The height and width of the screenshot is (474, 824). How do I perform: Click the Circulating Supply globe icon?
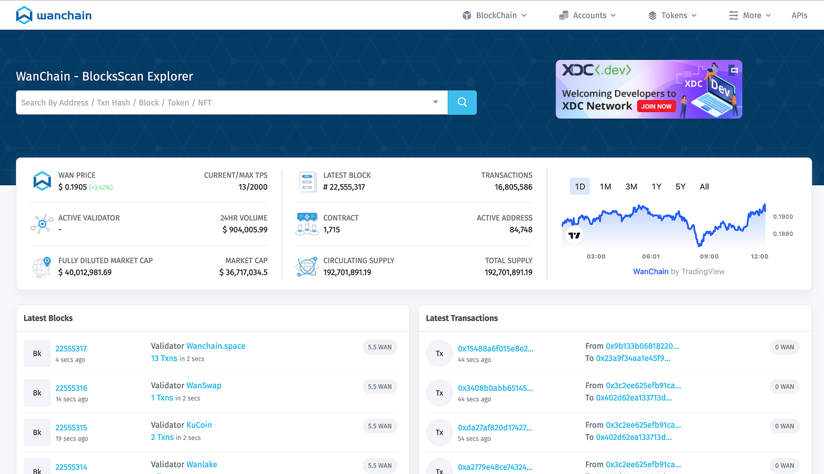[307, 266]
